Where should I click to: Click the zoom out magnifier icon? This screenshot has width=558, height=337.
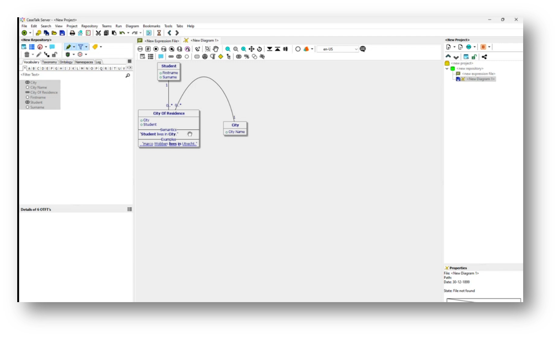point(228,49)
